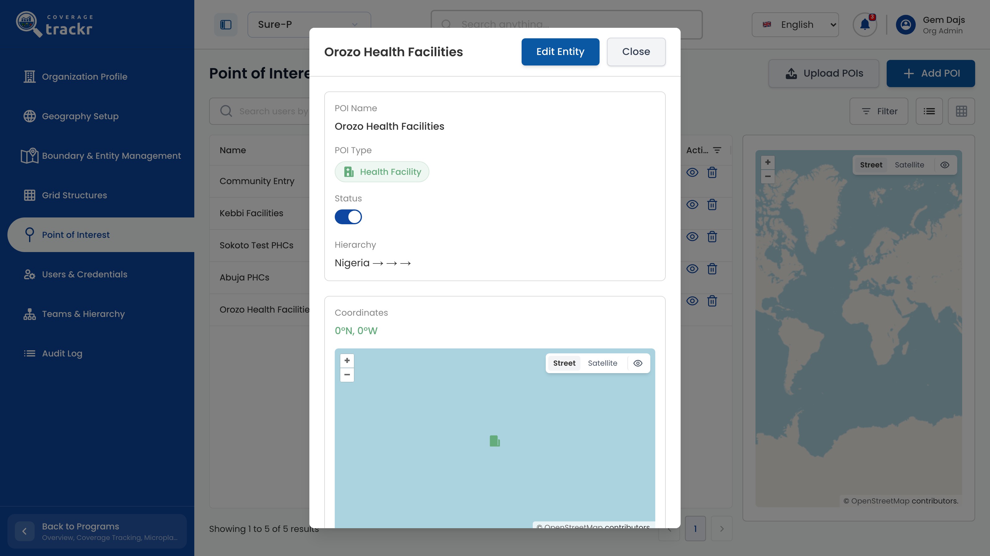Image resolution: width=990 pixels, height=556 pixels.
Task: Delete the Abuja PHCs row
Action: (x=712, y=269)
